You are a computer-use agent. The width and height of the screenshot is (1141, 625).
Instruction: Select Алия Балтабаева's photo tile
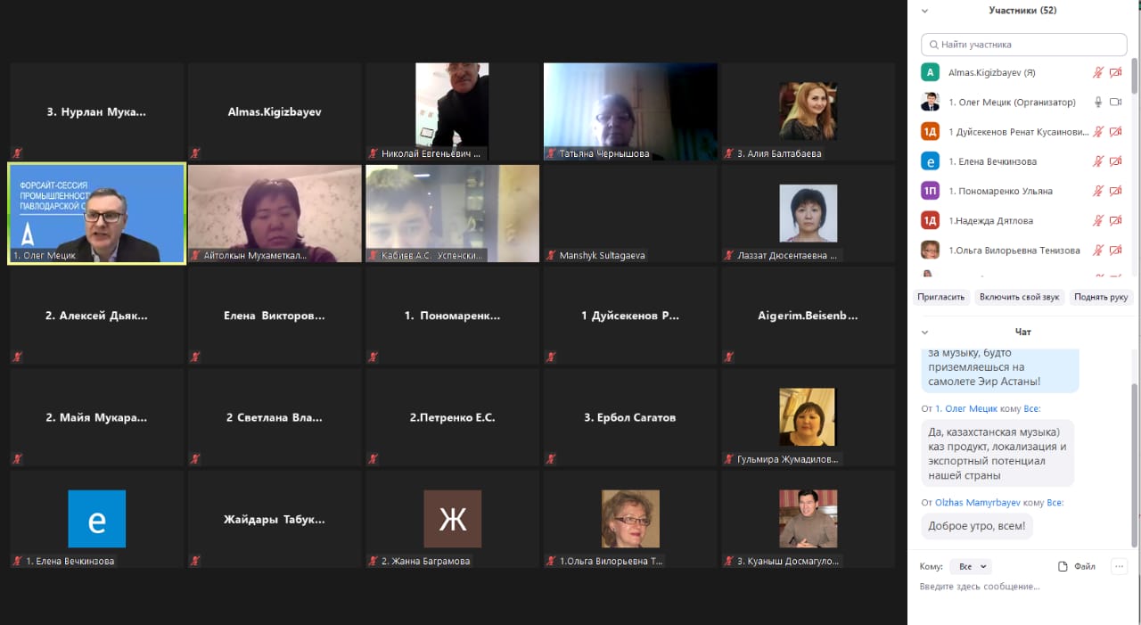click(x=809, y=111)
